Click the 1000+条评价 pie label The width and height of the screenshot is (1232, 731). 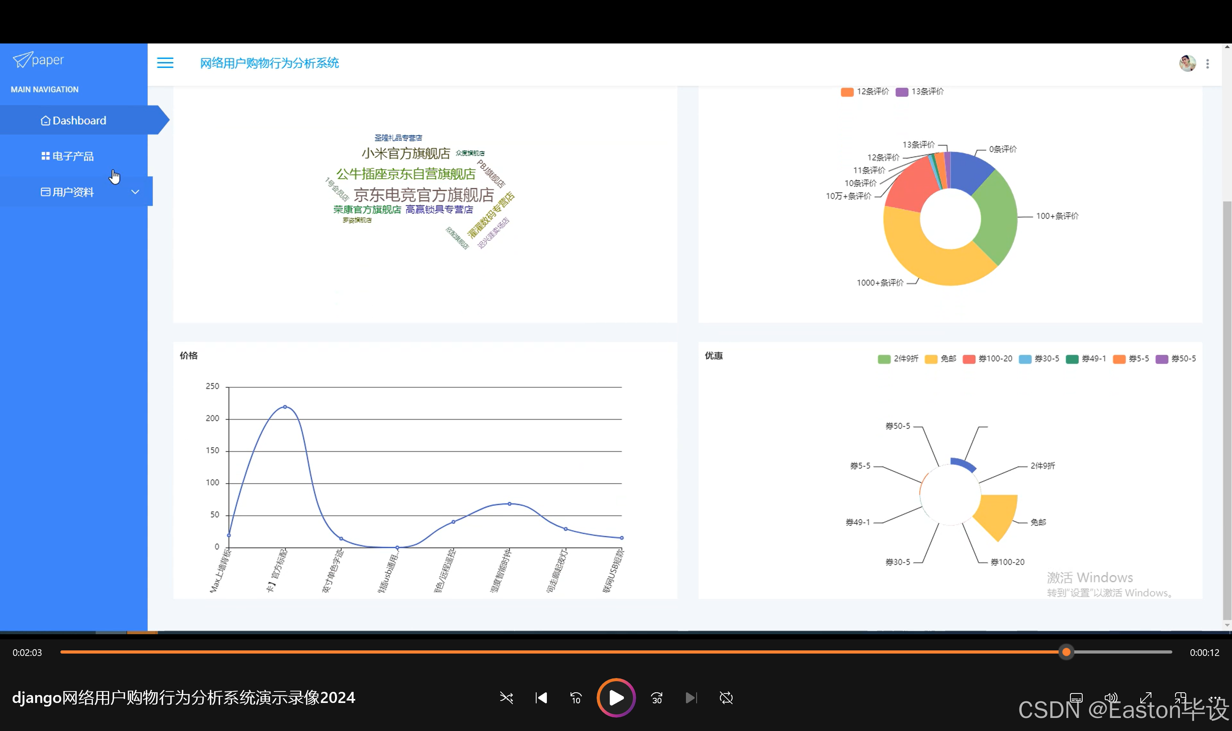(x=880, y=283)
